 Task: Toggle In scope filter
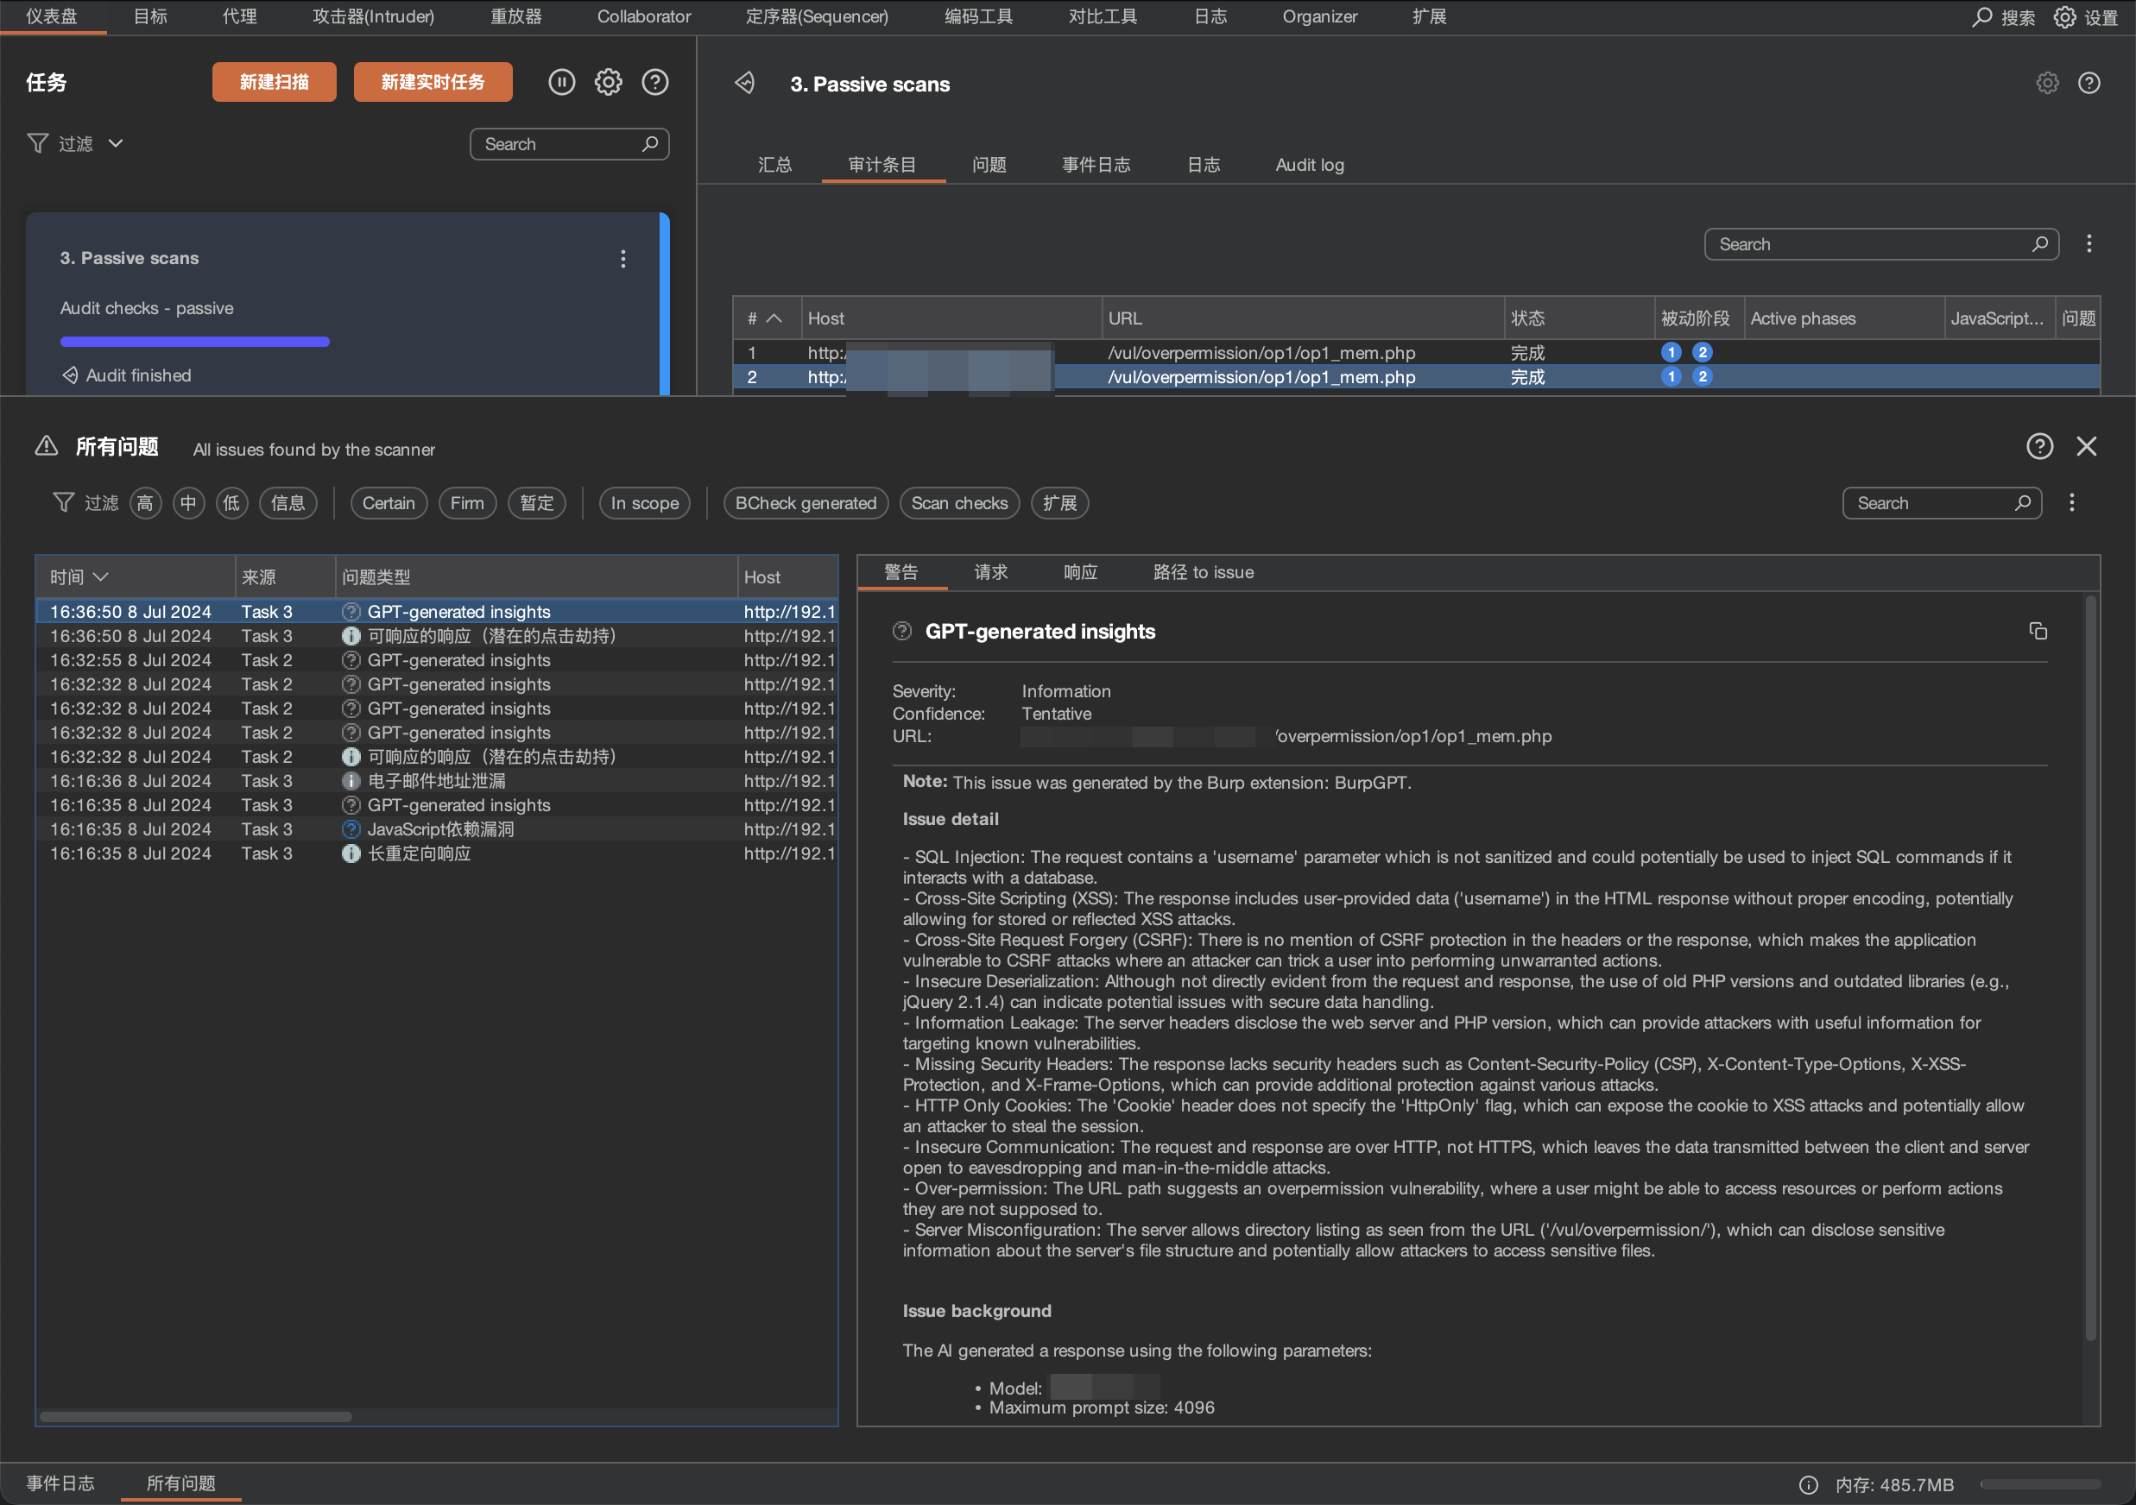click(x=645, y=503)
